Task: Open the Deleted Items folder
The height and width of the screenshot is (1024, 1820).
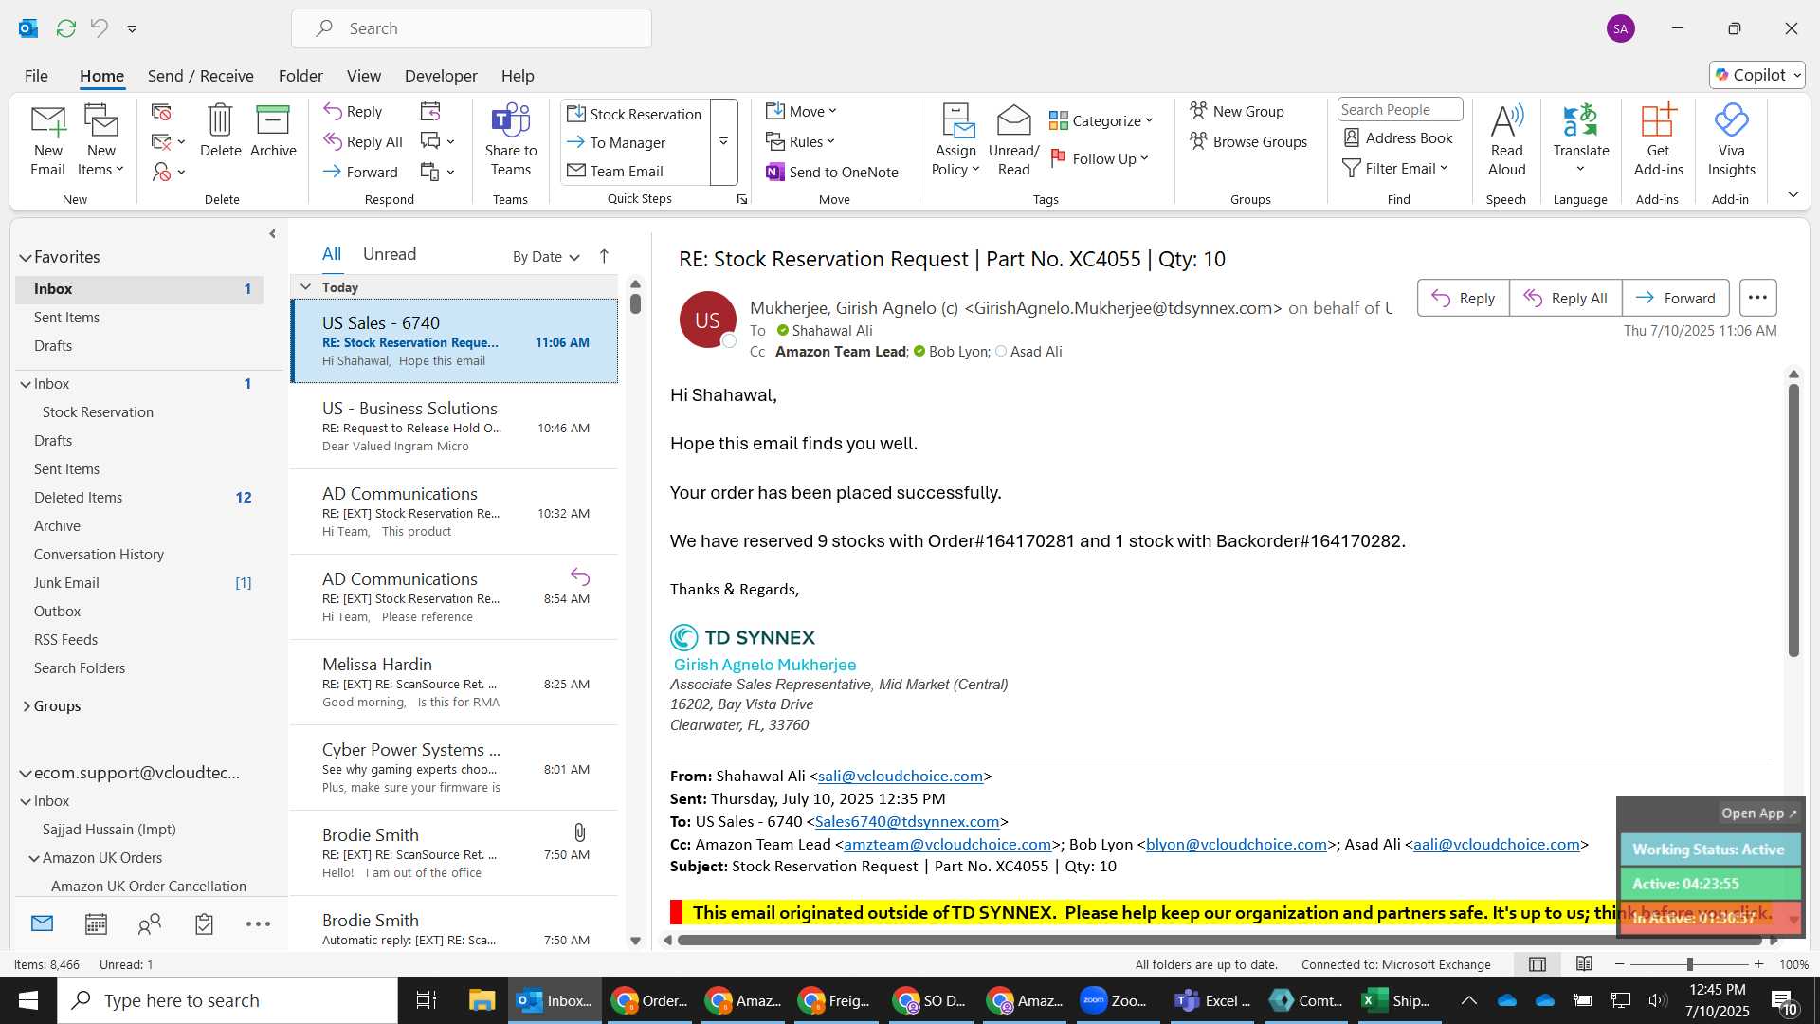Action: pos(78,497)
